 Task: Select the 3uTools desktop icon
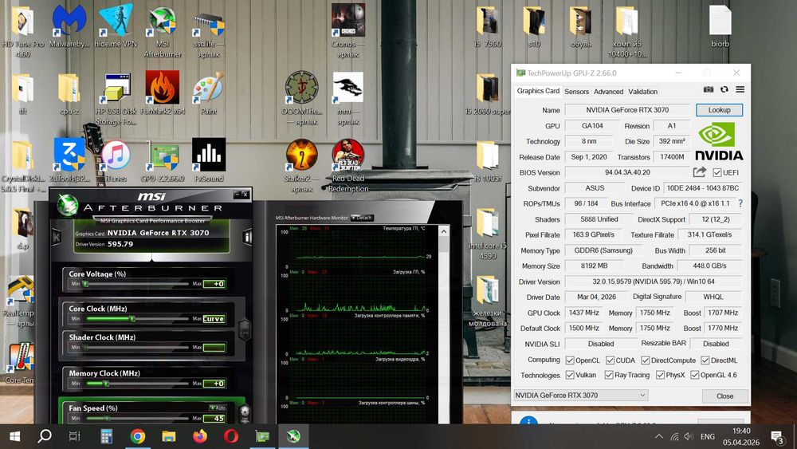point(69,160)
